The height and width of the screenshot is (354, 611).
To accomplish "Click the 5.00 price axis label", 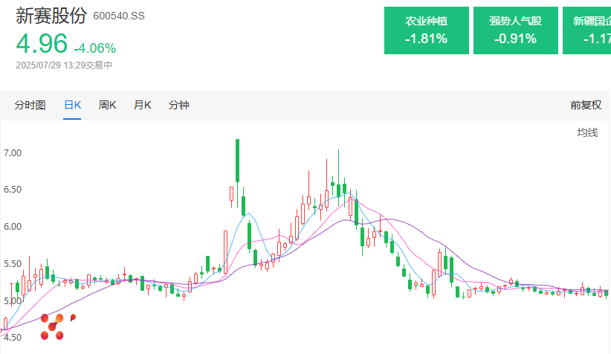I will [x=13, y=300].
